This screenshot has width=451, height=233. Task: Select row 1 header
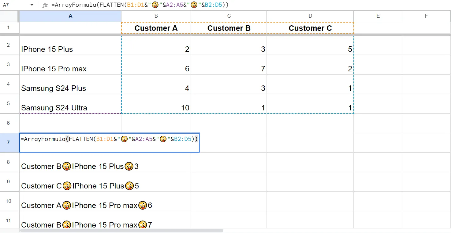click(9, 28)
